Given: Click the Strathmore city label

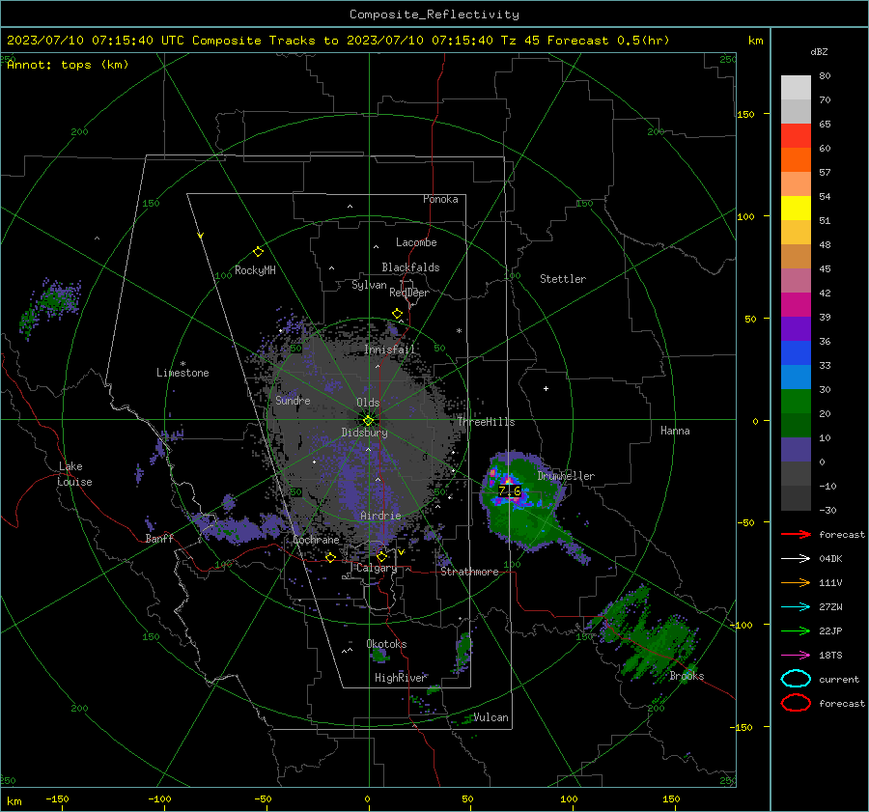Looking at the screenshot, I should (x=469, y=572).
